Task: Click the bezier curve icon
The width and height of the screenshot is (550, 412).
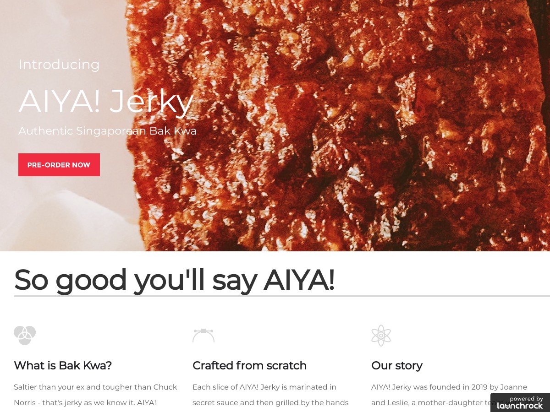Action: coord(203,336)
